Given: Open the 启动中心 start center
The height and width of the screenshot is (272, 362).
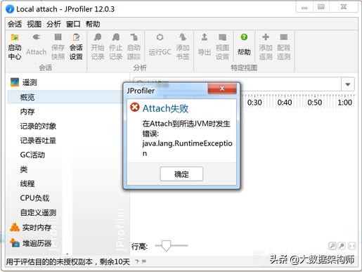Looking at the screenshot, I should click(x=15, y=47).
